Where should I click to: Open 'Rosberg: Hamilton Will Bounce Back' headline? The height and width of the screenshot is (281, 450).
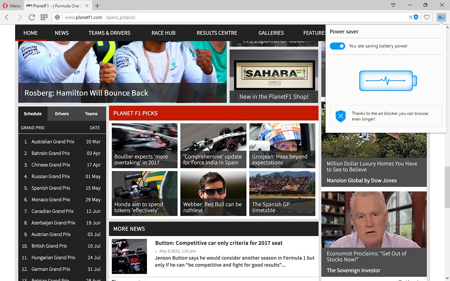click(86, 93)
